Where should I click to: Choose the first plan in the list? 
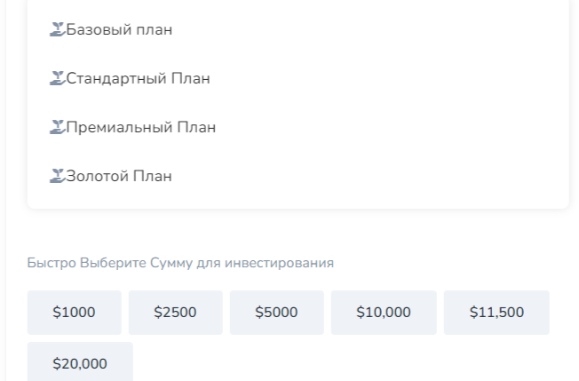pos(119,30)
